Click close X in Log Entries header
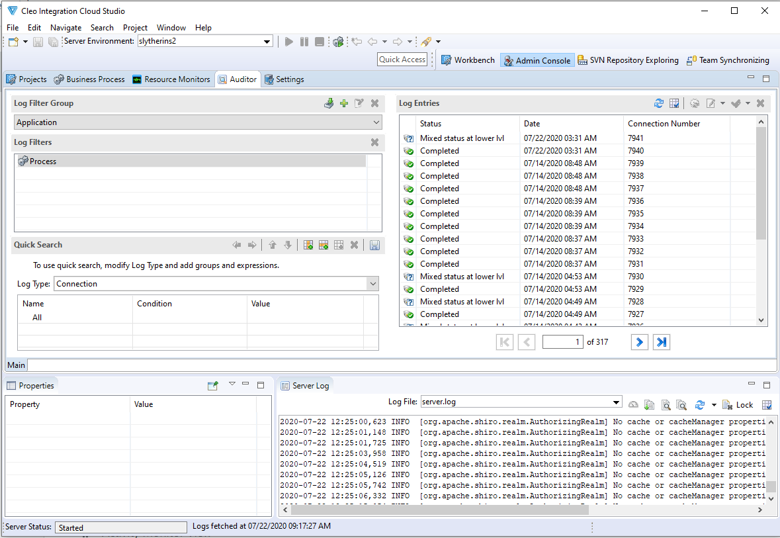780x538 pixels. point(760,103)
